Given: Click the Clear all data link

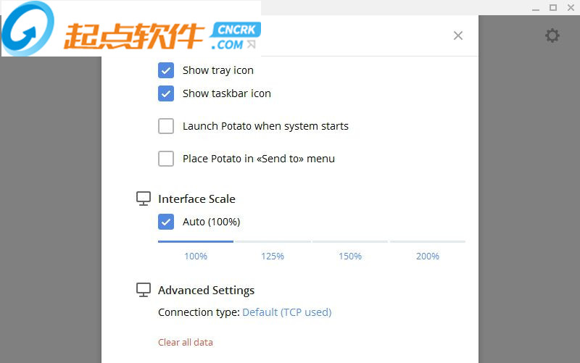Looking at the screenshot, I should [x=186, y=342].
